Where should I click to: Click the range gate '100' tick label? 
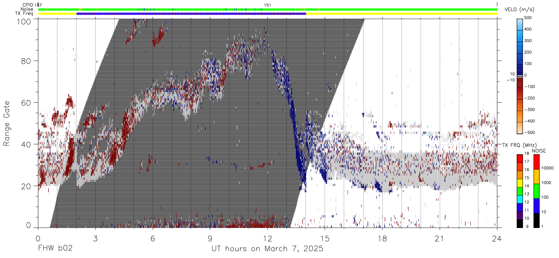[25, 21]
